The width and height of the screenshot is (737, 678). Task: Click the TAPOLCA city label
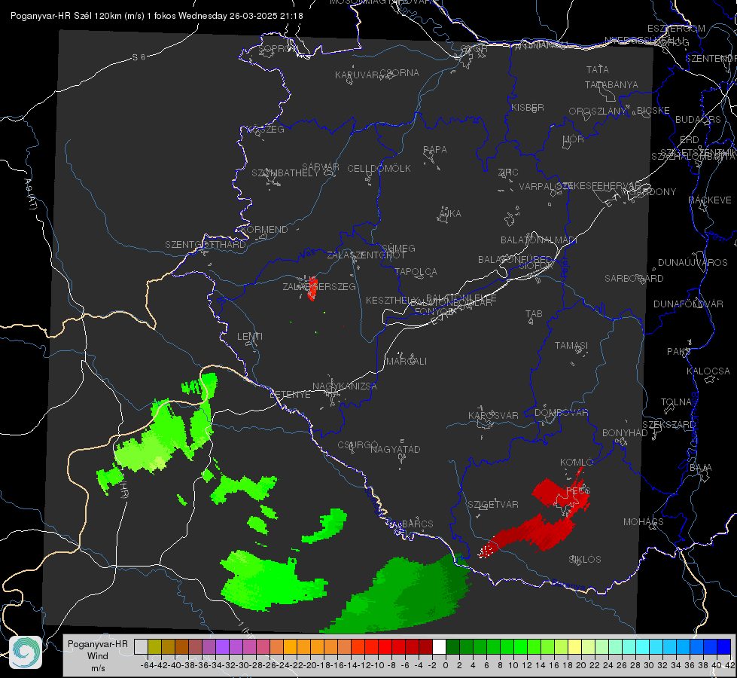[416, 271]
